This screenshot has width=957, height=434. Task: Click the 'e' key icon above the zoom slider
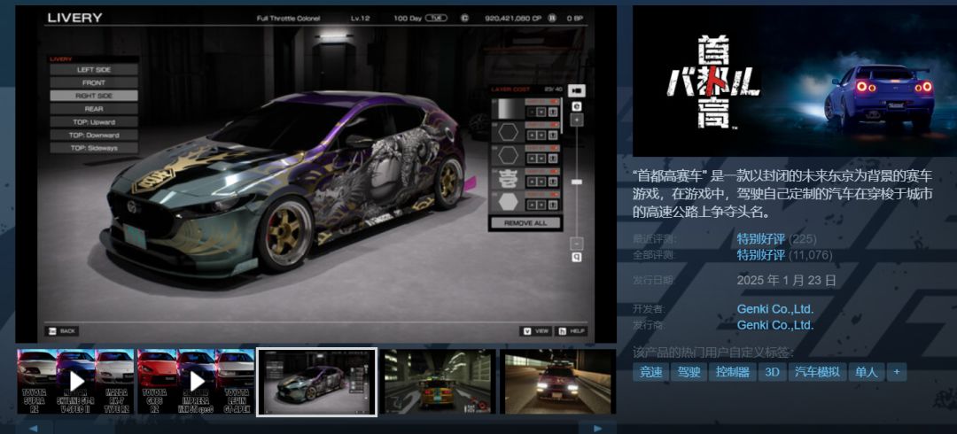tap(576, 106)
